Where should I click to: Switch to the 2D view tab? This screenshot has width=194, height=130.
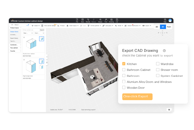(157, 27)
